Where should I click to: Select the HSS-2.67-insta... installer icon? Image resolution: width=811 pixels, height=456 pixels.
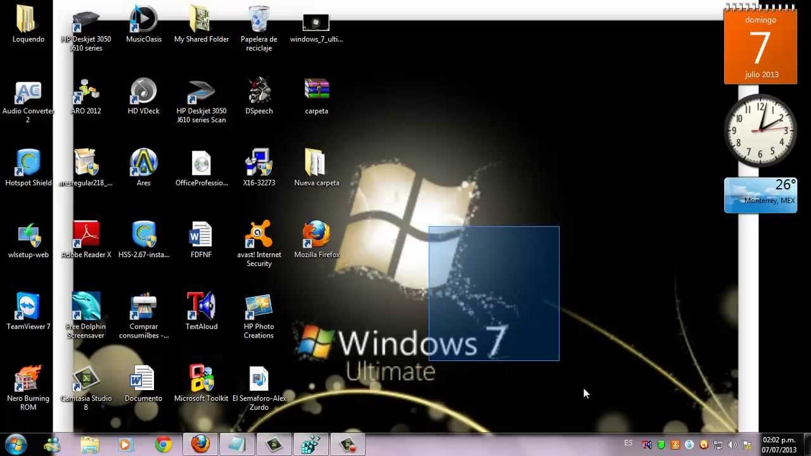144,240
